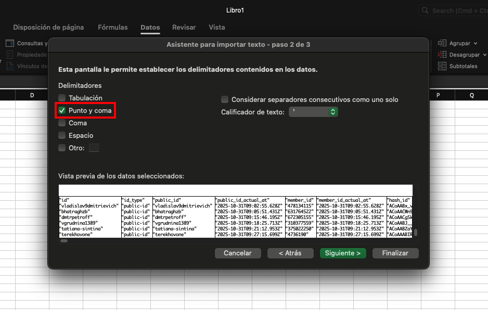Click the Propiedades icon in ribbon
The height and width of the screenshot is (310, 488).
9,55
